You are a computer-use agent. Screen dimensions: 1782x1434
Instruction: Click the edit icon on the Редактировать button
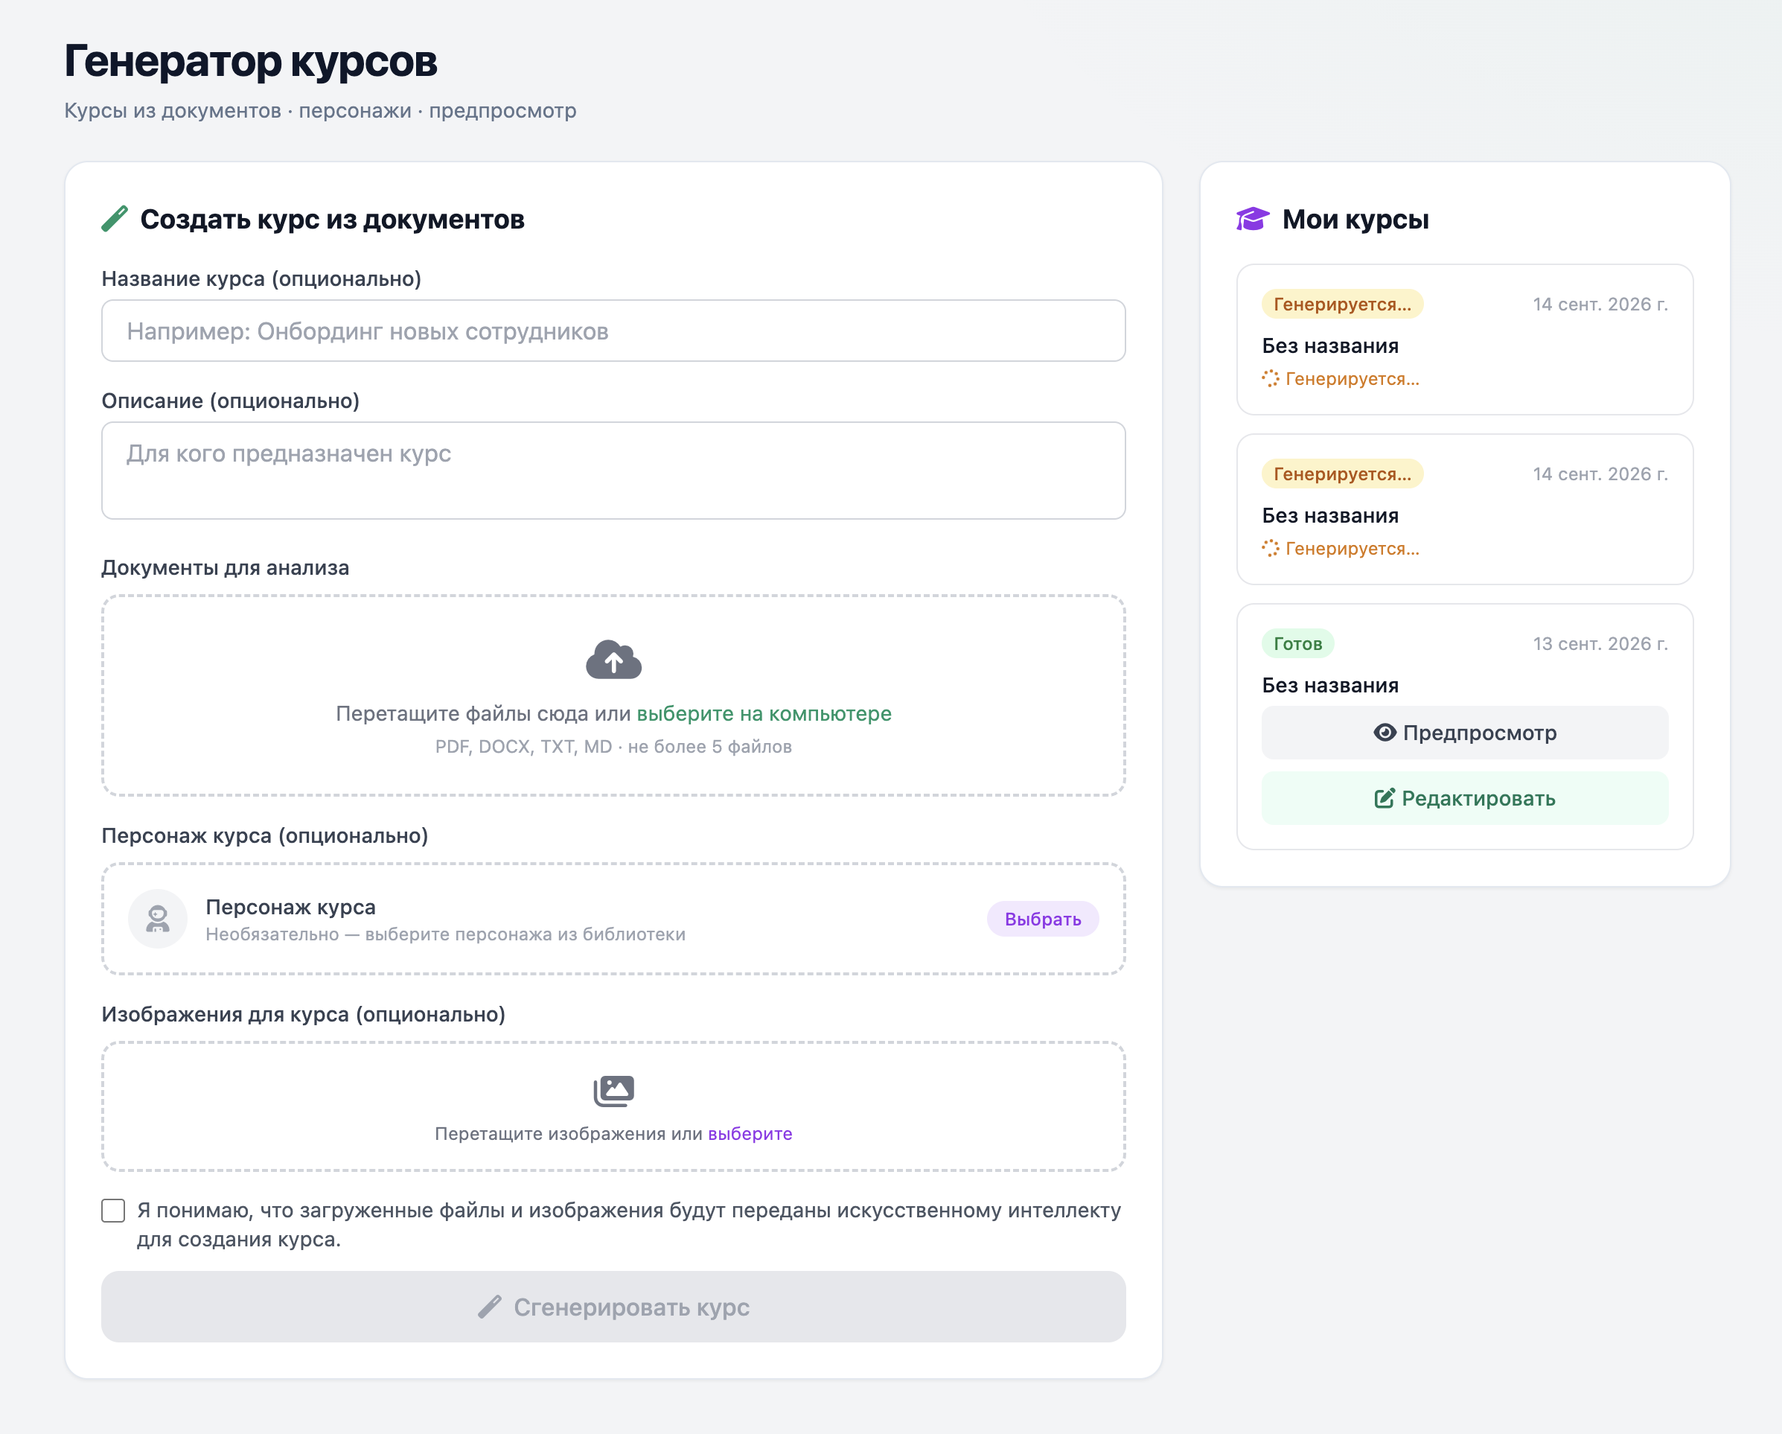click(x=1385, y=798)
